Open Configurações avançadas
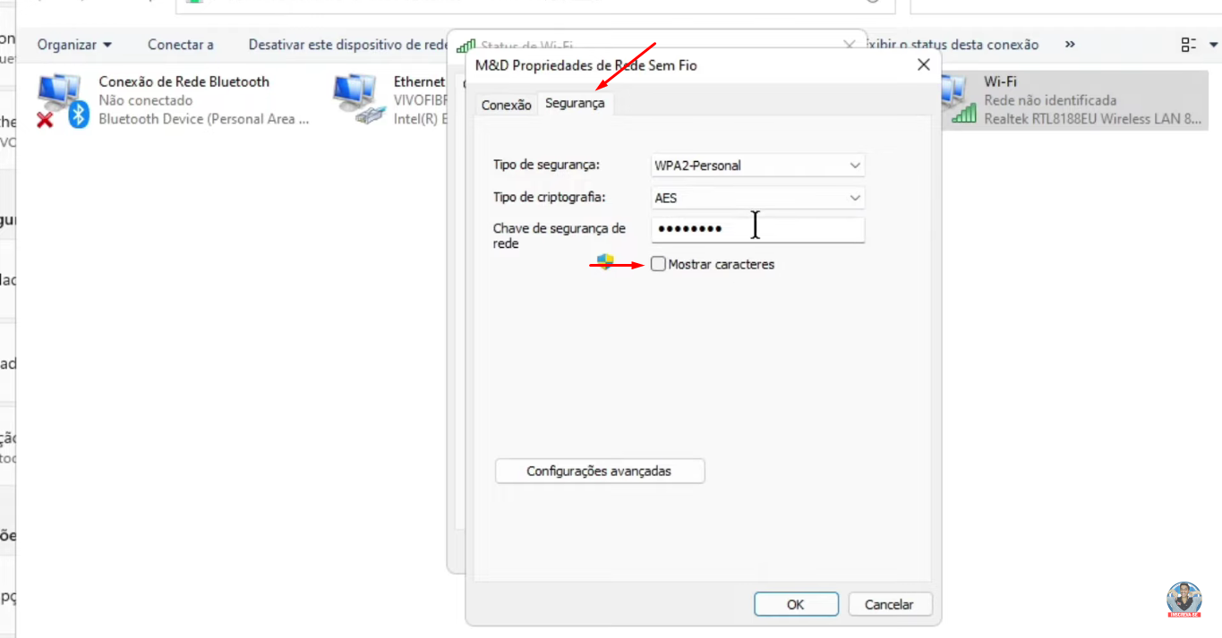The image size is (1222, 638). 599,471
